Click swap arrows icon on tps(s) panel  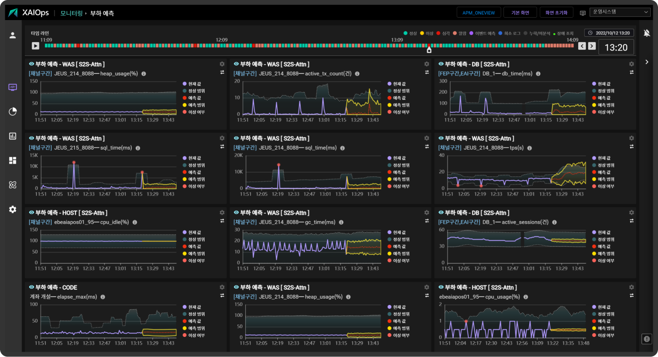[631, 147]
